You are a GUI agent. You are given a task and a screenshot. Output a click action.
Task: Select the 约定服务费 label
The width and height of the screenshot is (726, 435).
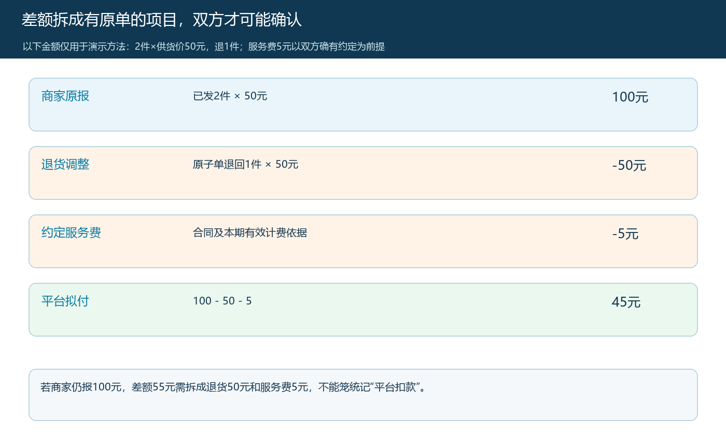pos(71,233)
